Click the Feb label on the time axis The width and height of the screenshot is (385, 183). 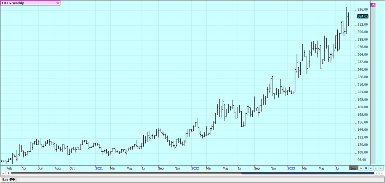click(9, 168)
